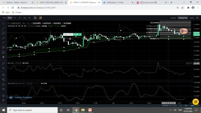The image size is (201, 113).
Task: Toggle visibility of the Ichimoku indicator
Action: (29, 26)
